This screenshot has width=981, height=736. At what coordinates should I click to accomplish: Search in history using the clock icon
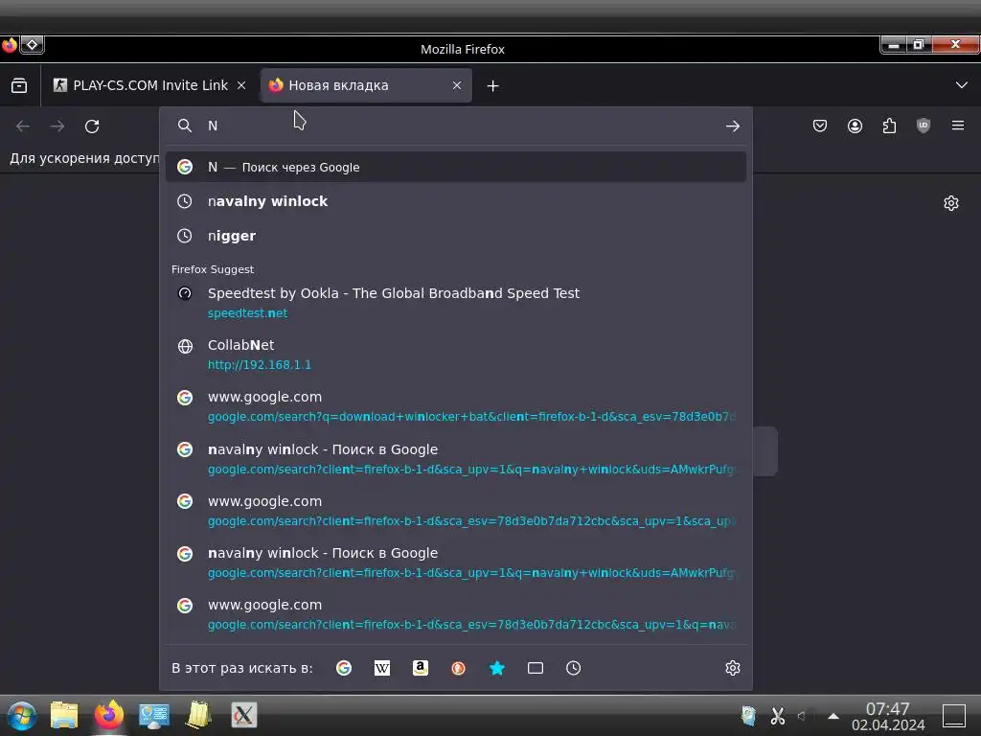(x=573, y=668)
